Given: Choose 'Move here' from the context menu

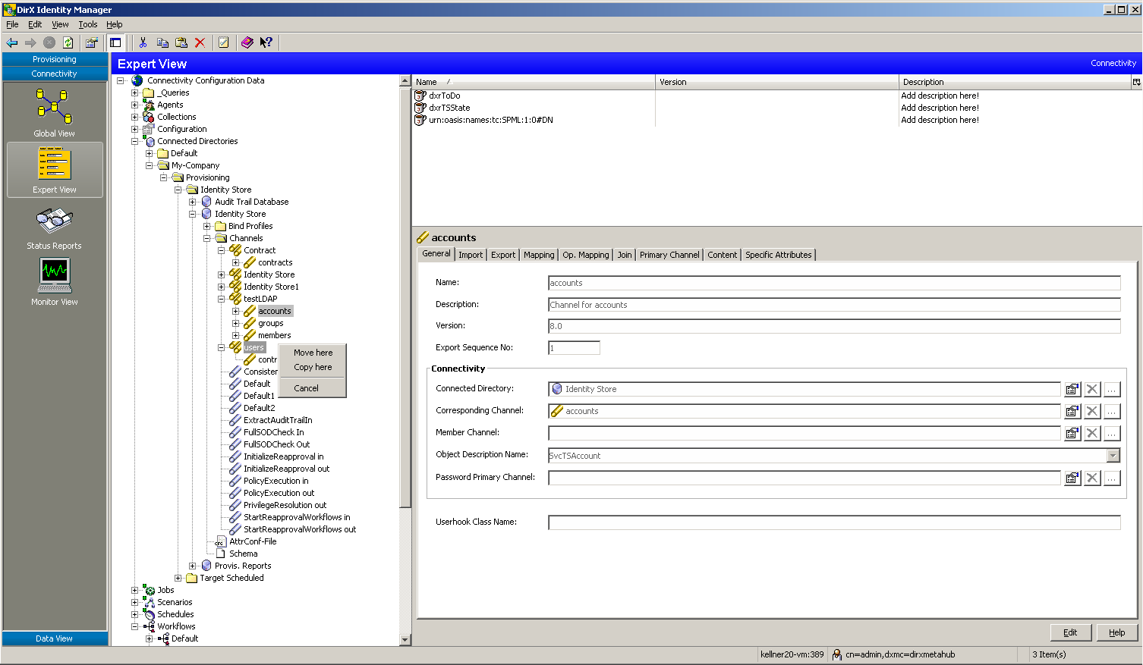Looking at the screenshot, I should tap(313, 353).
